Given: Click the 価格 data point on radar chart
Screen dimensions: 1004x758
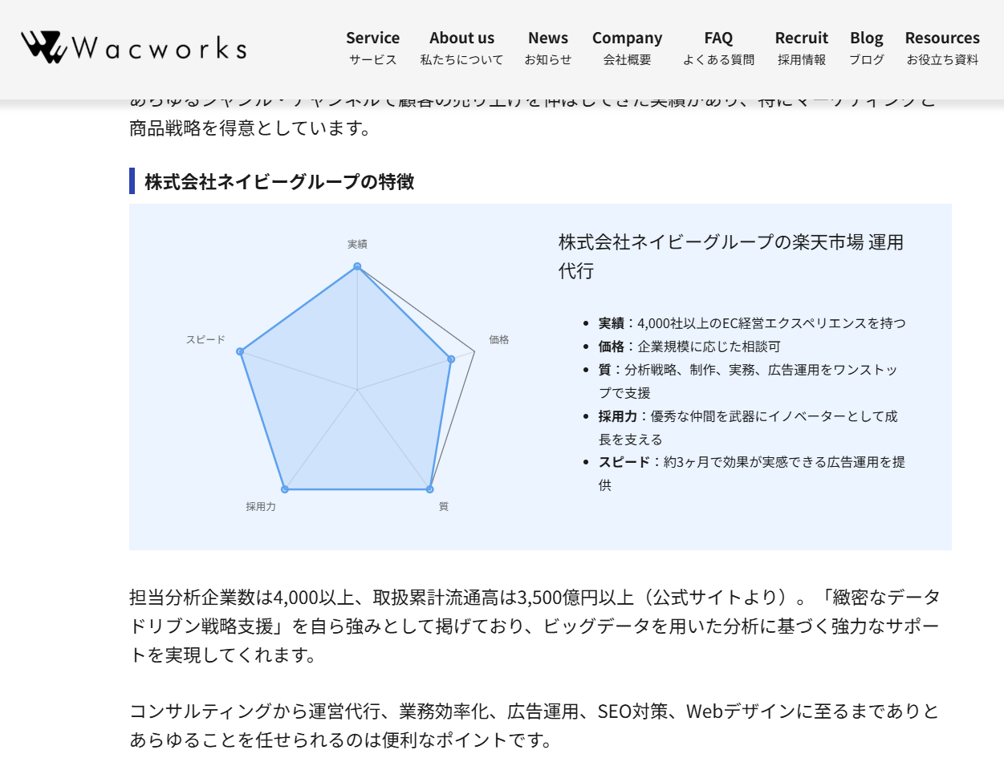Looking at the screenshot, I should click(x=451, y=359).
